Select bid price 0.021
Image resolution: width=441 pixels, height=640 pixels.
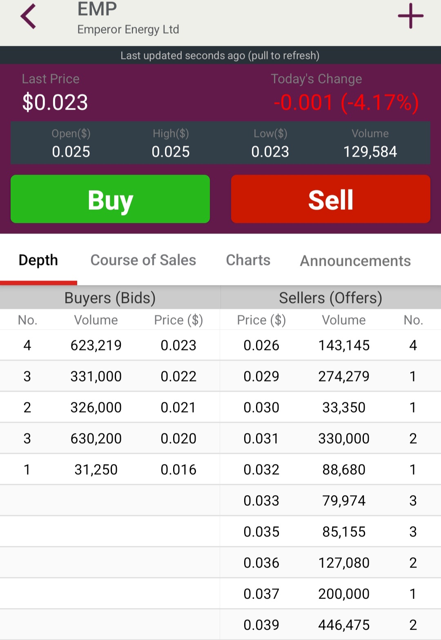point(178,408)
